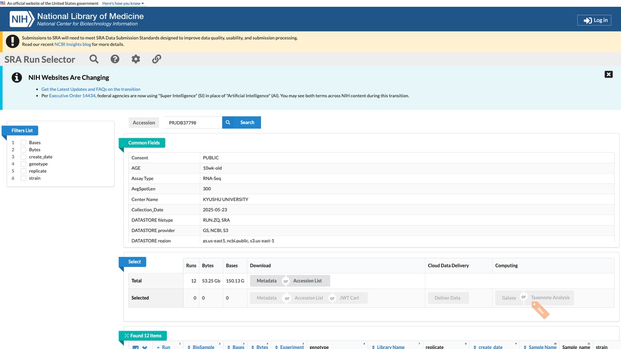Click the RNA-Seq assay type value
621x349 pixels.
212,178
